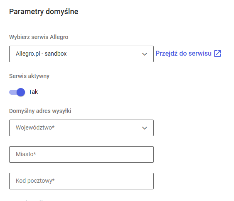Click the Kod pocztowy* placeholder text
This screenshot has width=234, height=201.
click(35, 181)
